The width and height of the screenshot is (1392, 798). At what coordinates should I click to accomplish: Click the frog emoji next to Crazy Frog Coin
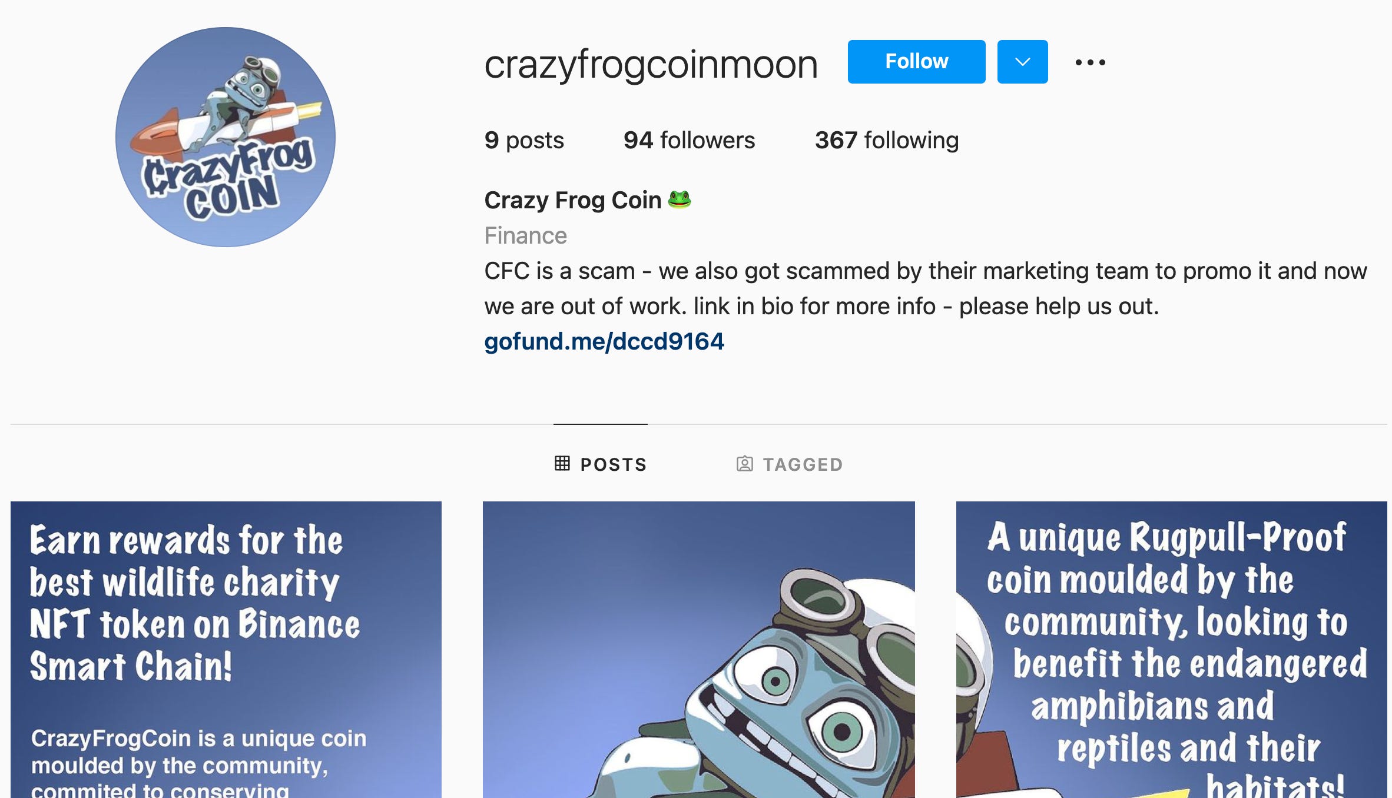680,199
